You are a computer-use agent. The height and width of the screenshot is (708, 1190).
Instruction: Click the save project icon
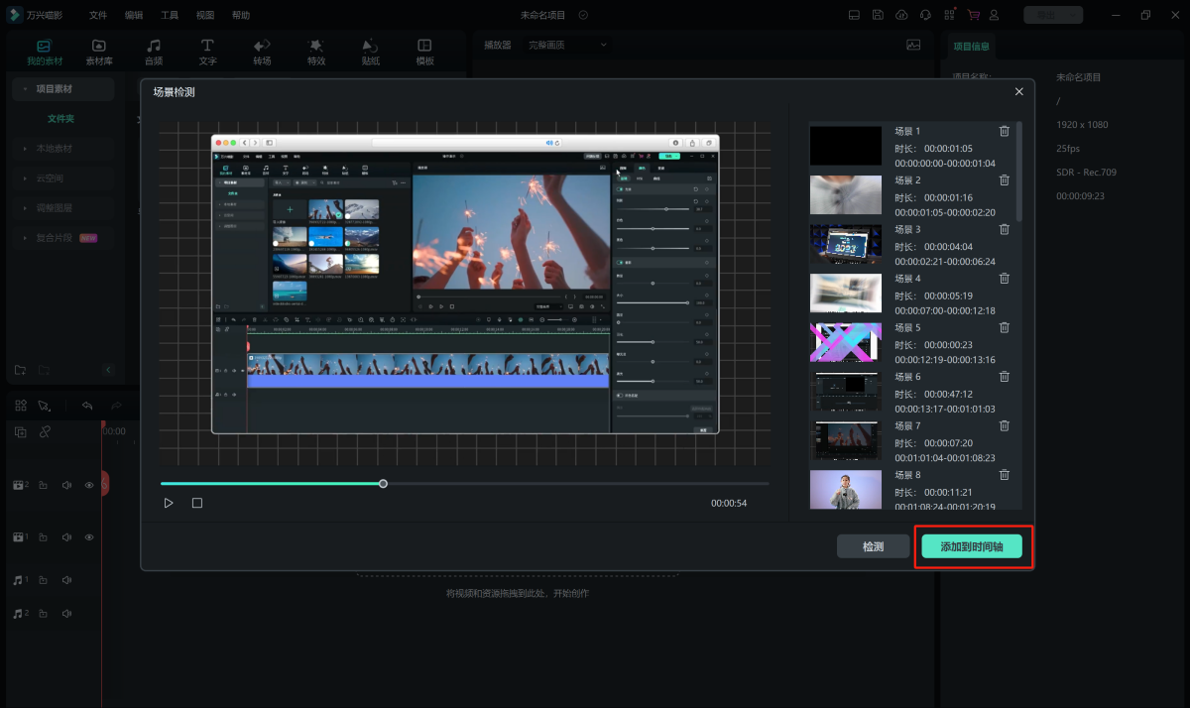pos(878,15)
